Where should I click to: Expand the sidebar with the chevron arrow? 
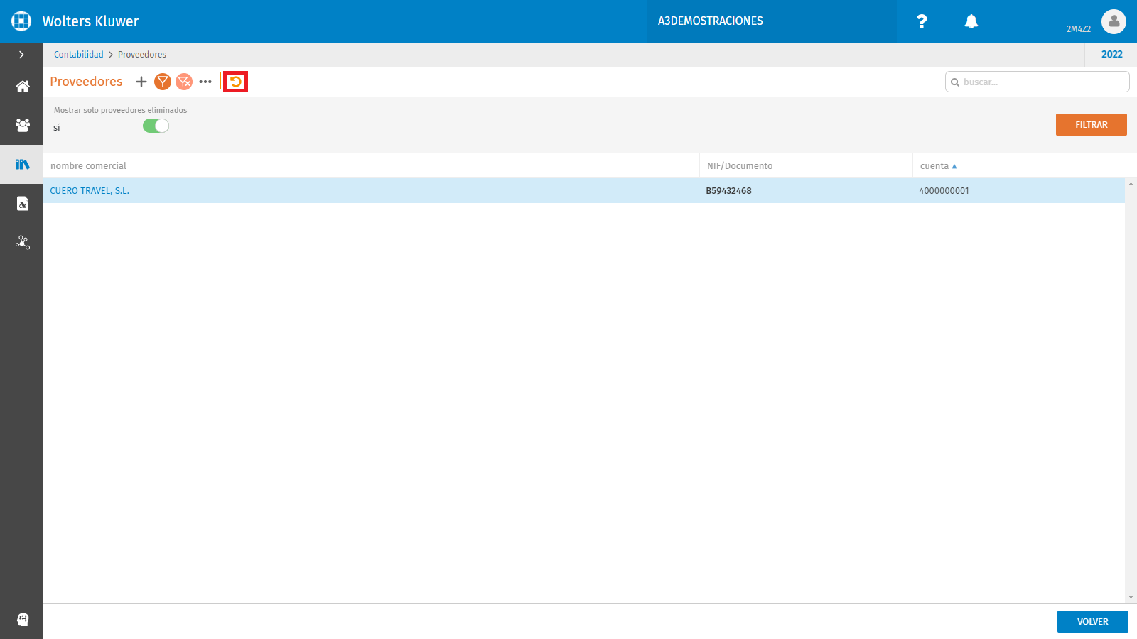[x=21, y=55]
